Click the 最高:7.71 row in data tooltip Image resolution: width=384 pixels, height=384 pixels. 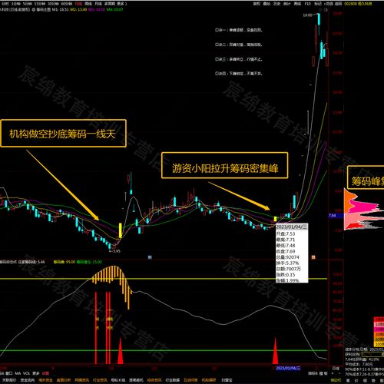click(x=286, y=240)
